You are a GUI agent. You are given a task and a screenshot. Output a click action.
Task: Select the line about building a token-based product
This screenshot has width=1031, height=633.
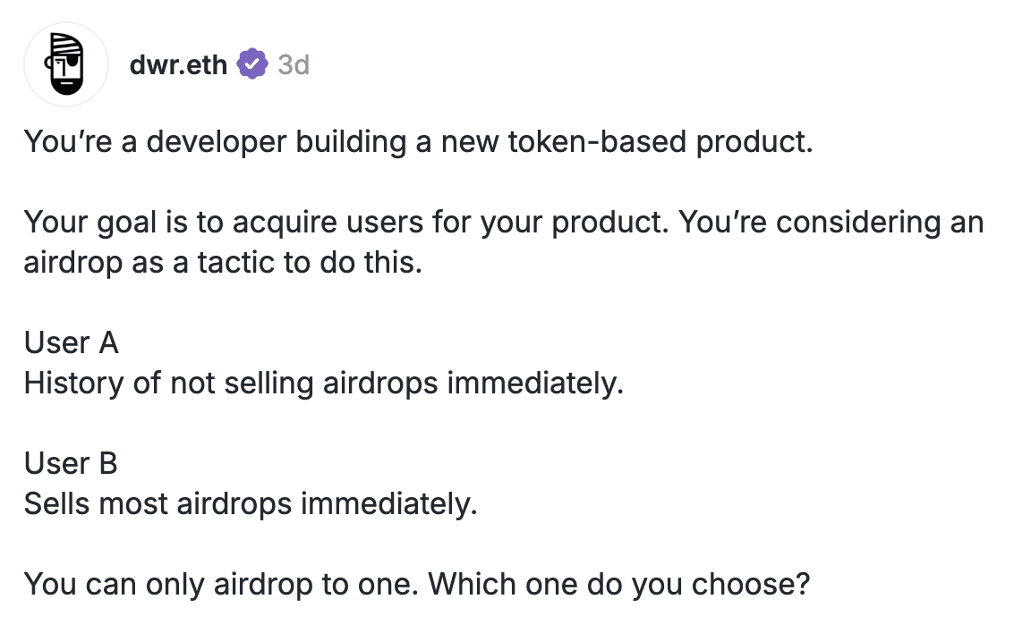point(419,142)
